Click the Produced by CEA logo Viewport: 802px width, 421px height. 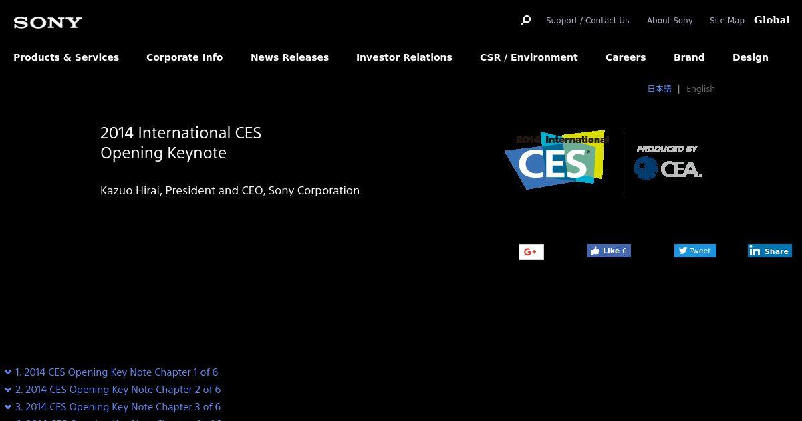(x=668, y=162)
